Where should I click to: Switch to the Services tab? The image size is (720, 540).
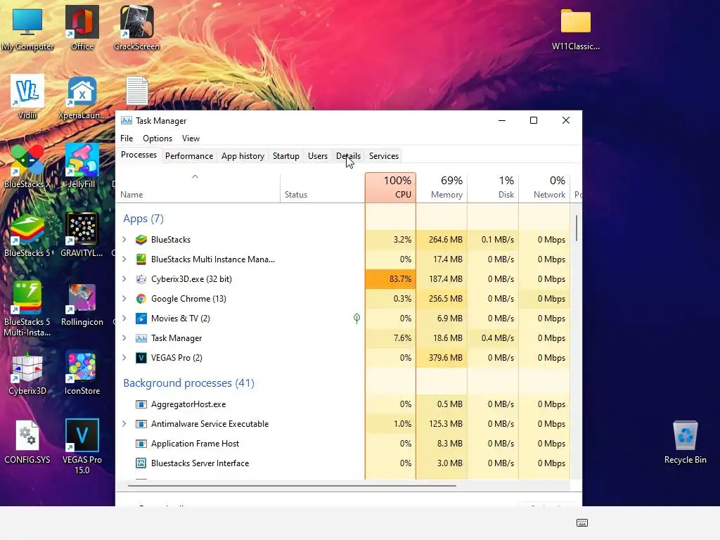coord(384,156)
